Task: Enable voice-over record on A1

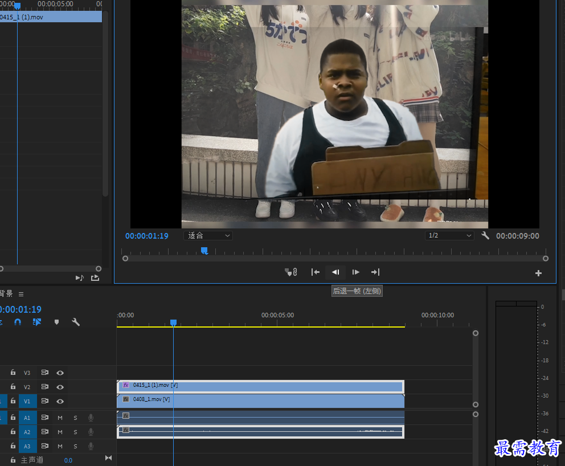Action: [x=91, y=418]
